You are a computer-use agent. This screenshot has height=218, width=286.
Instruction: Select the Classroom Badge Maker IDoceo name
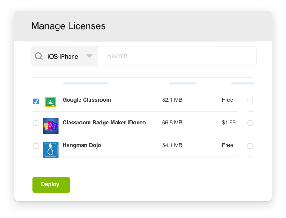click(104, 123)
